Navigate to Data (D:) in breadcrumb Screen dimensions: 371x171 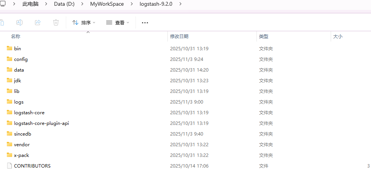pos(64,4)
